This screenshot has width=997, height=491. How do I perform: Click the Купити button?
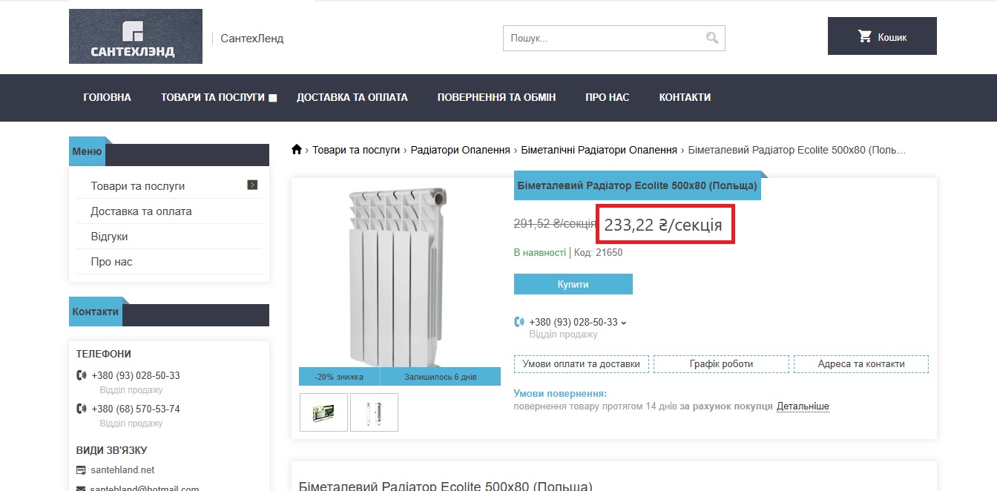(573, 284)
